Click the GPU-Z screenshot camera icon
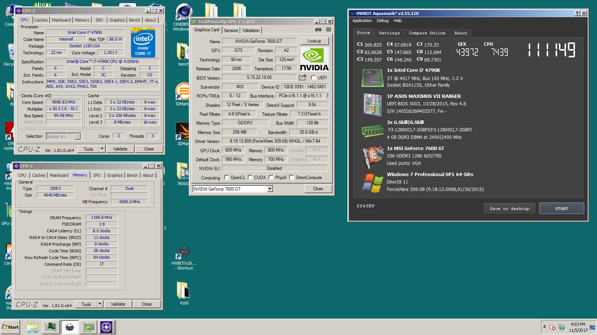Image resolution: width=597 pixels, height=335 pixels. [x=318, y=30]
